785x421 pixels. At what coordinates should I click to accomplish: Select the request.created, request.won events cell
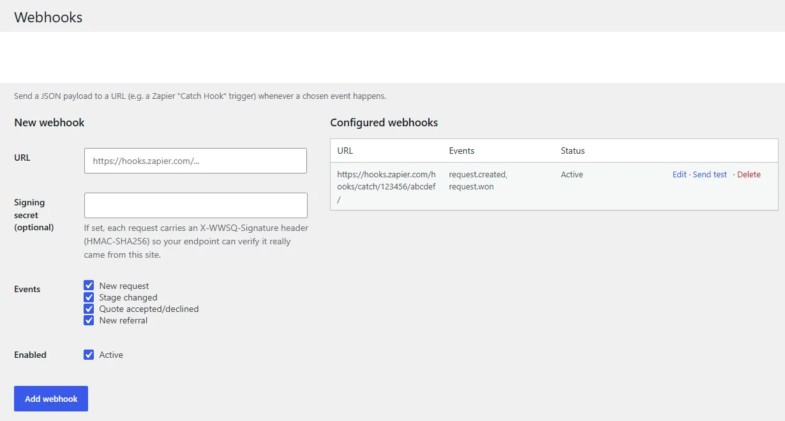pyautogui.click(x=498, y=187)
